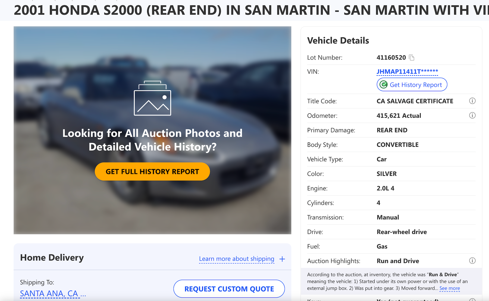Screen dimensions: 489x301
Task: Expand Home Delivery with the plus icon
Action: coord(282,259)
